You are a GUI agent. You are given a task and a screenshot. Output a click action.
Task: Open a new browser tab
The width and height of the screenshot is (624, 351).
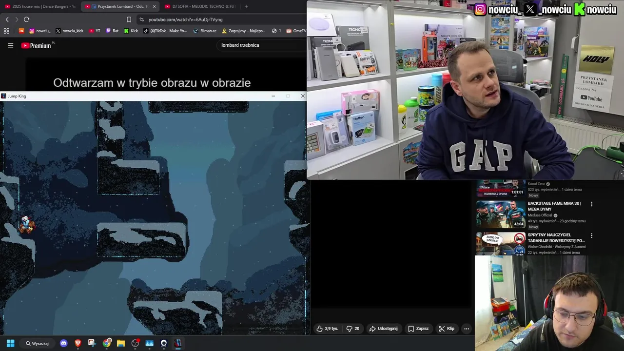tap(246, 6)
